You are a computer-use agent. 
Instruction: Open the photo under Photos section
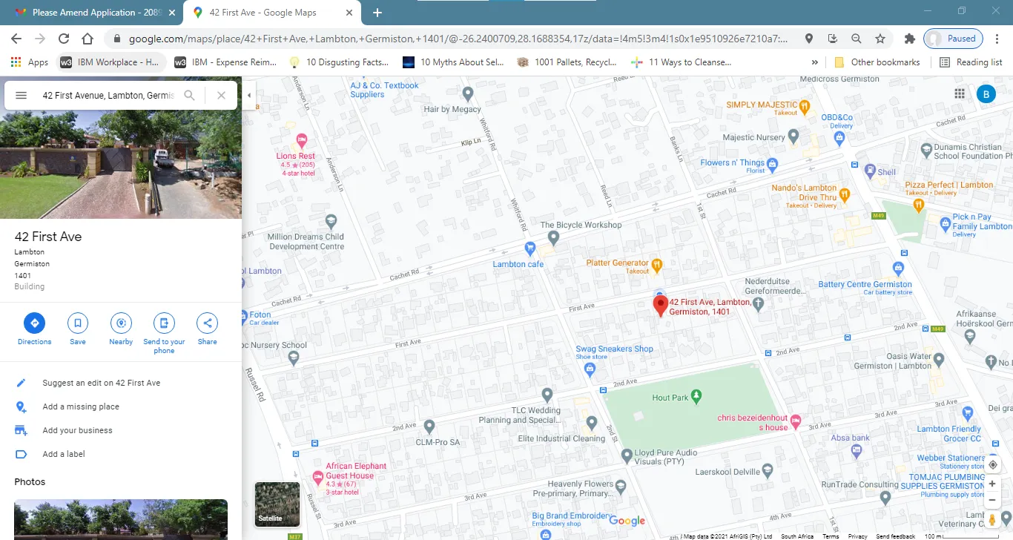[121, 519]
